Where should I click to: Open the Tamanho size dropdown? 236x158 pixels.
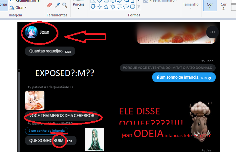pos(191,5)
